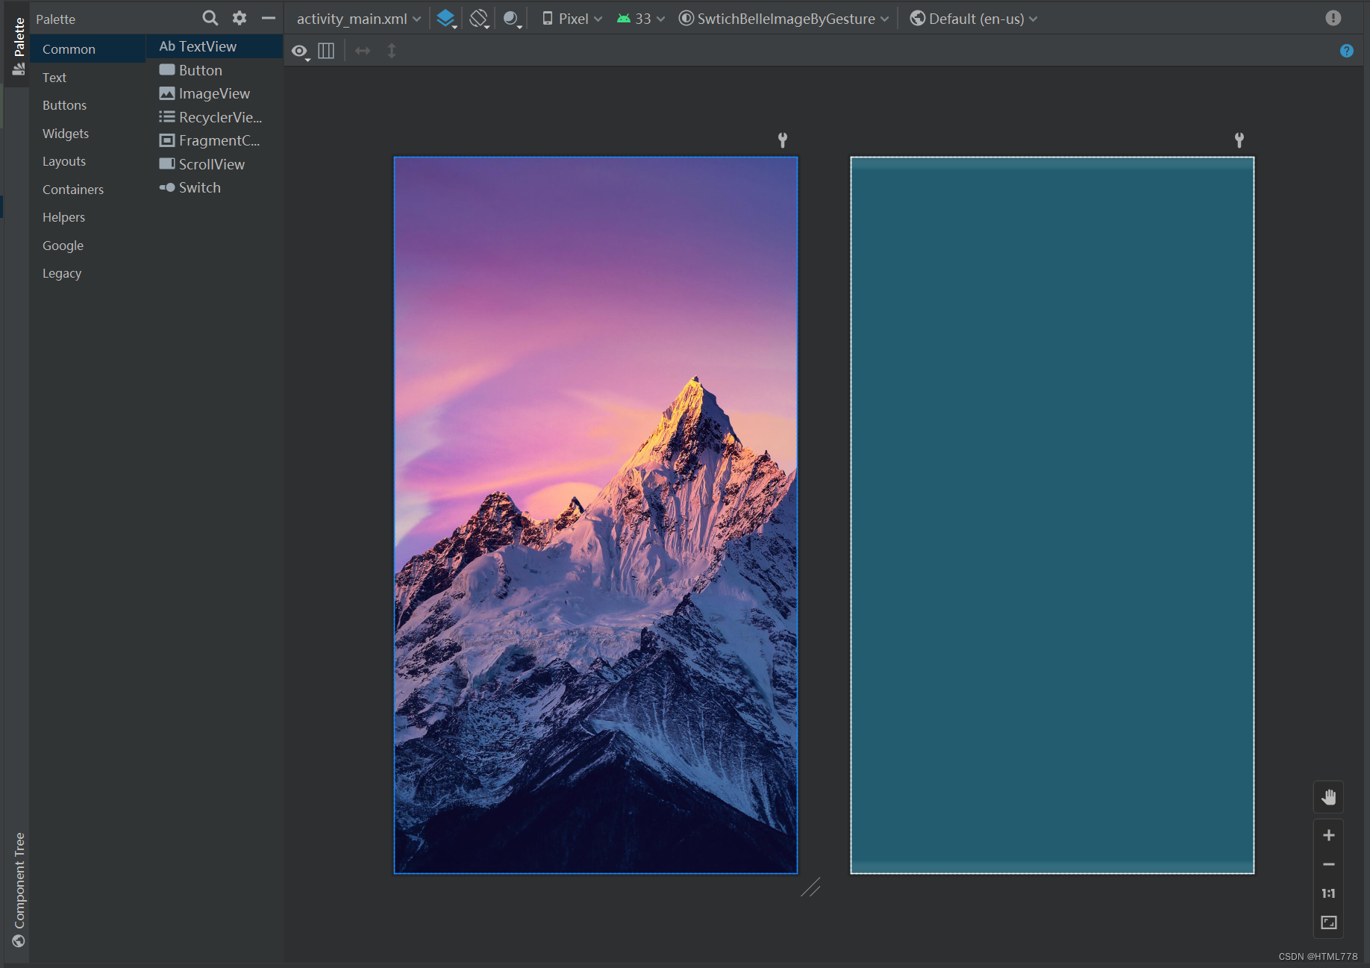1370x968 pixels.
Task: Open the Palette vertical side tab
Action: point(19,46)
